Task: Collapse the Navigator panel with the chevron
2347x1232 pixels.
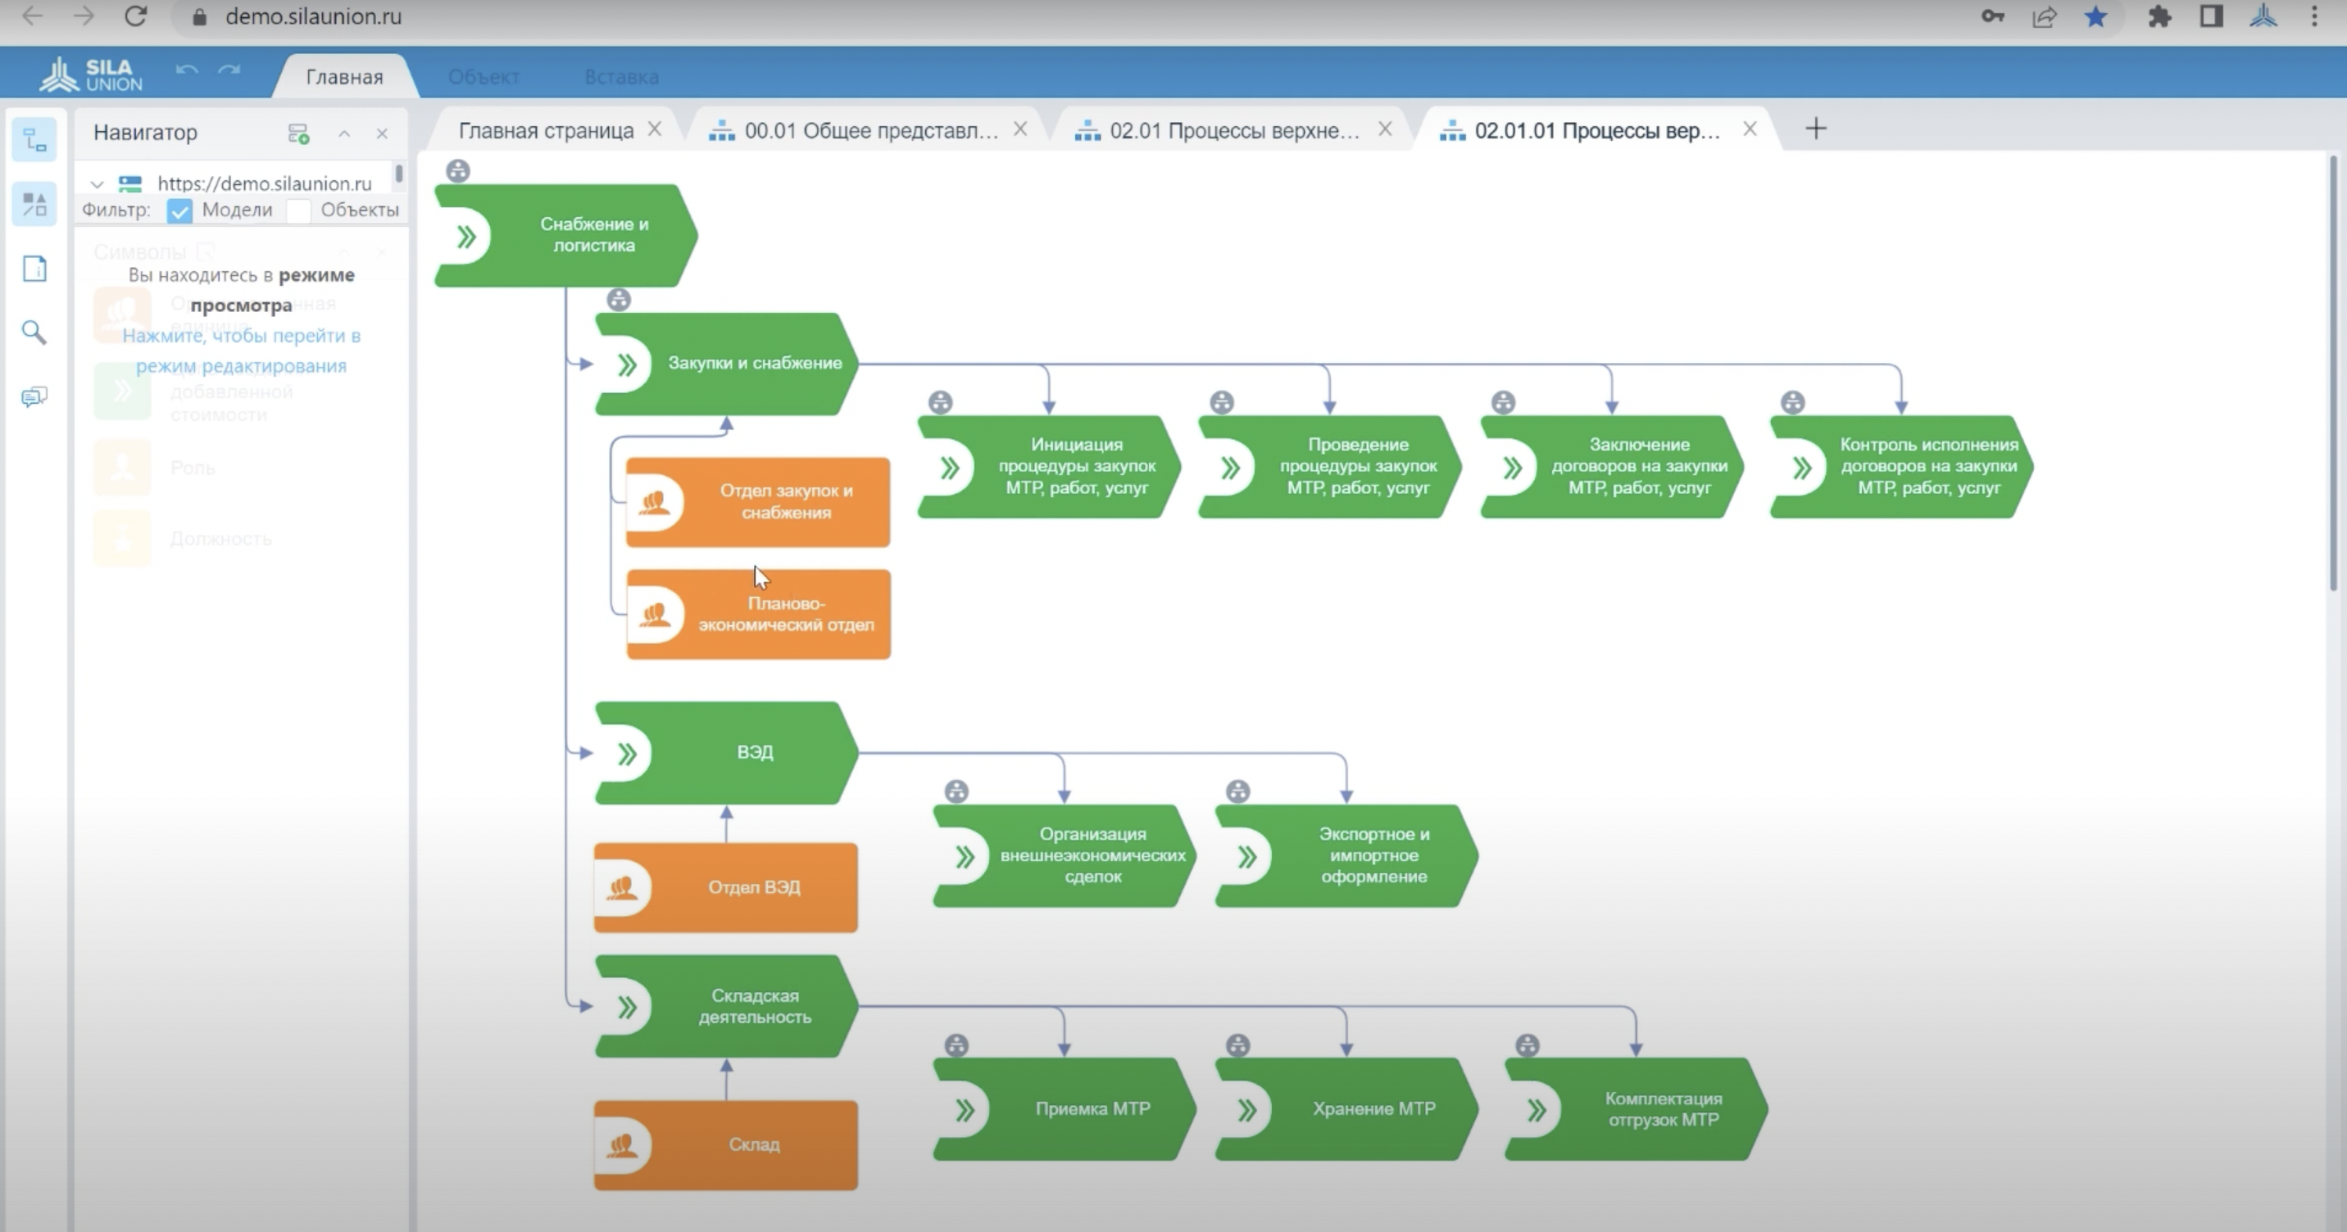Action: click(344, 134)
